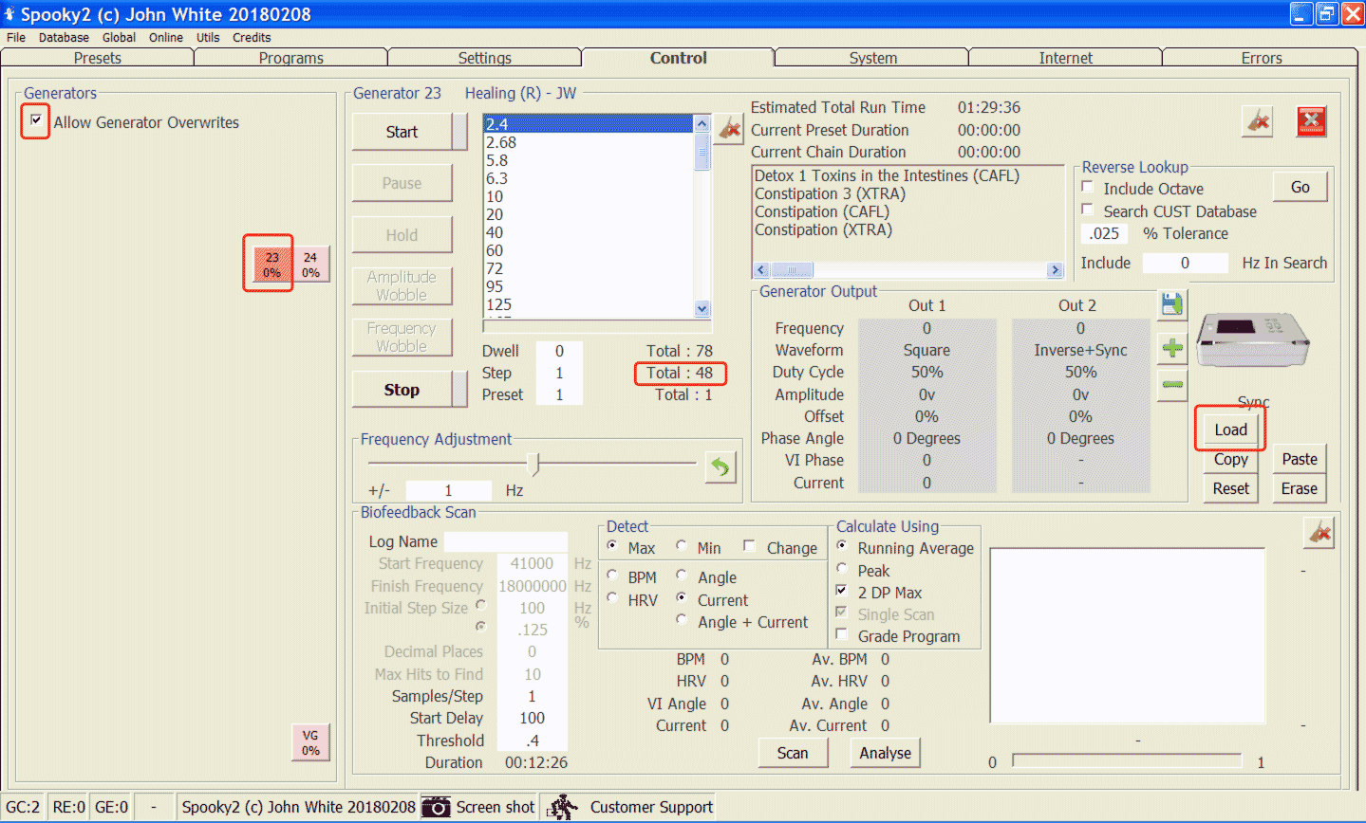Click the green save disk icon in Generator Output
1366x823 pixels.
[x=1172, y=304]
